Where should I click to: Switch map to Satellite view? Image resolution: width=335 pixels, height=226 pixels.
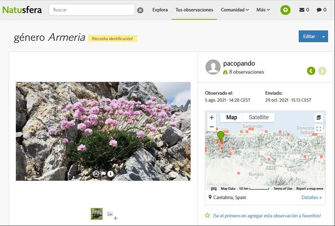[x=259, y=118]
